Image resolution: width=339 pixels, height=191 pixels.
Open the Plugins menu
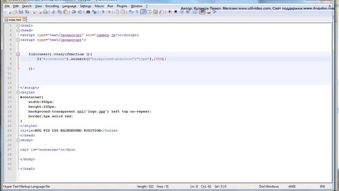coord(122,6)
